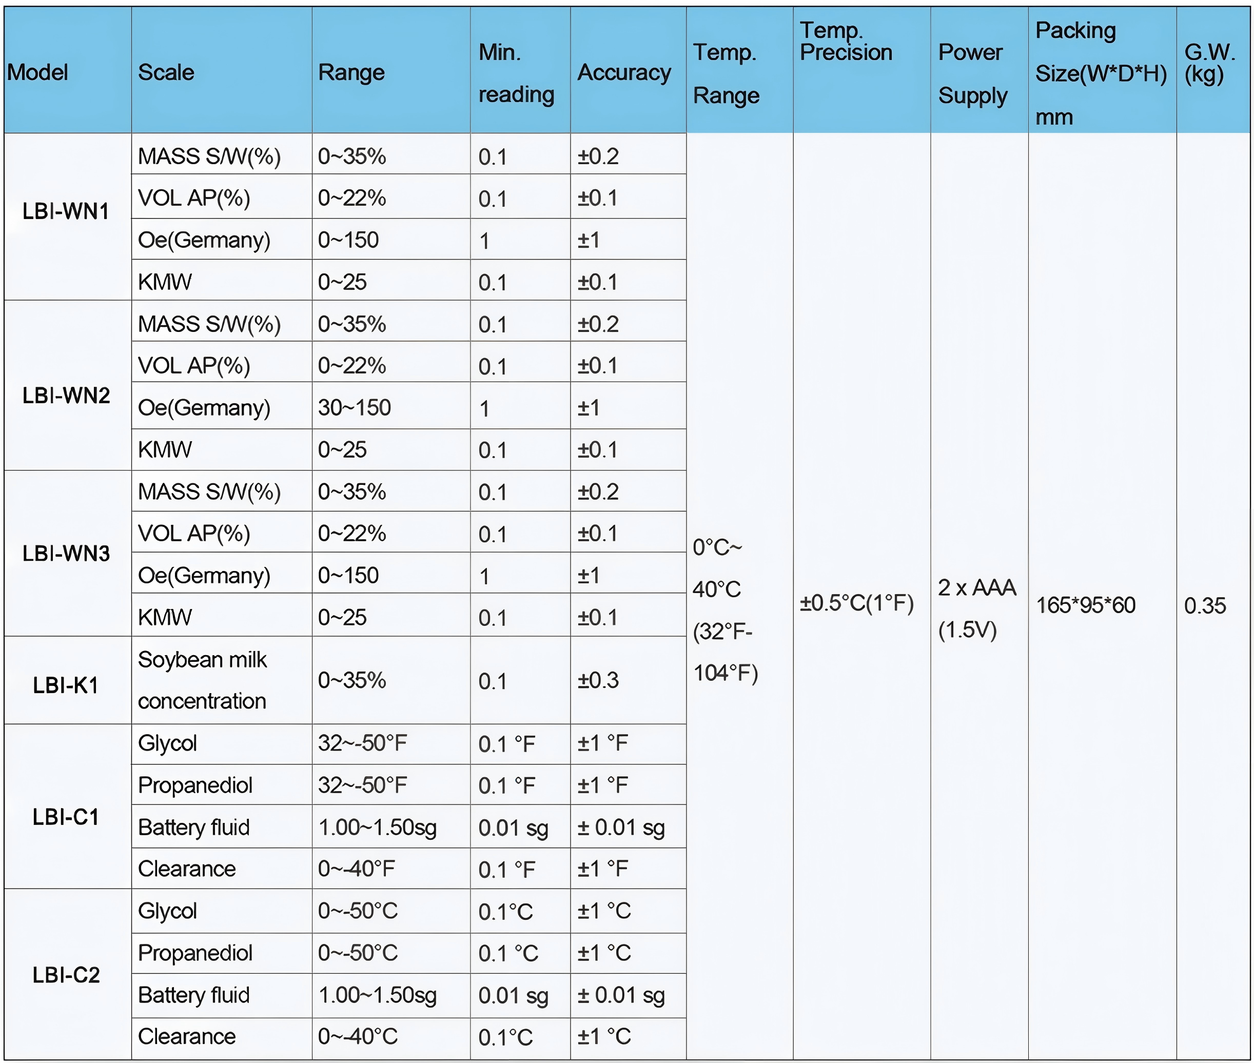Click the Model column header
Image resolution: width=1254 pixels, height=1063 pixels.
pyautogui.click(x=37, y=72)
